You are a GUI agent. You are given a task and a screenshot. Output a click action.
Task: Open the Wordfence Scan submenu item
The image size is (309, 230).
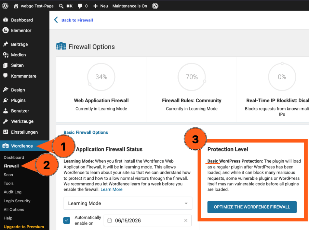pyautogui.click(x=8, y=175)
